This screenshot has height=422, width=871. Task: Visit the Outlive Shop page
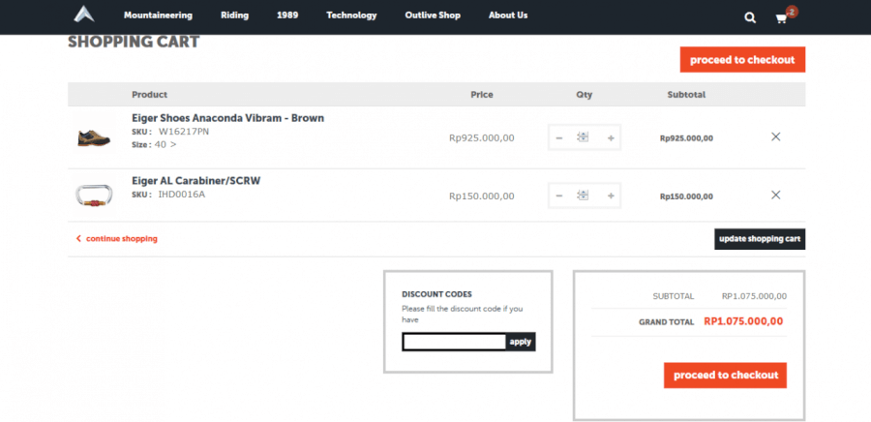point(433,15)
